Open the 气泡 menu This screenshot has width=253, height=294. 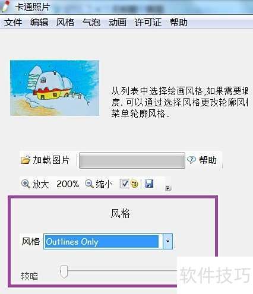click(91, 22)
